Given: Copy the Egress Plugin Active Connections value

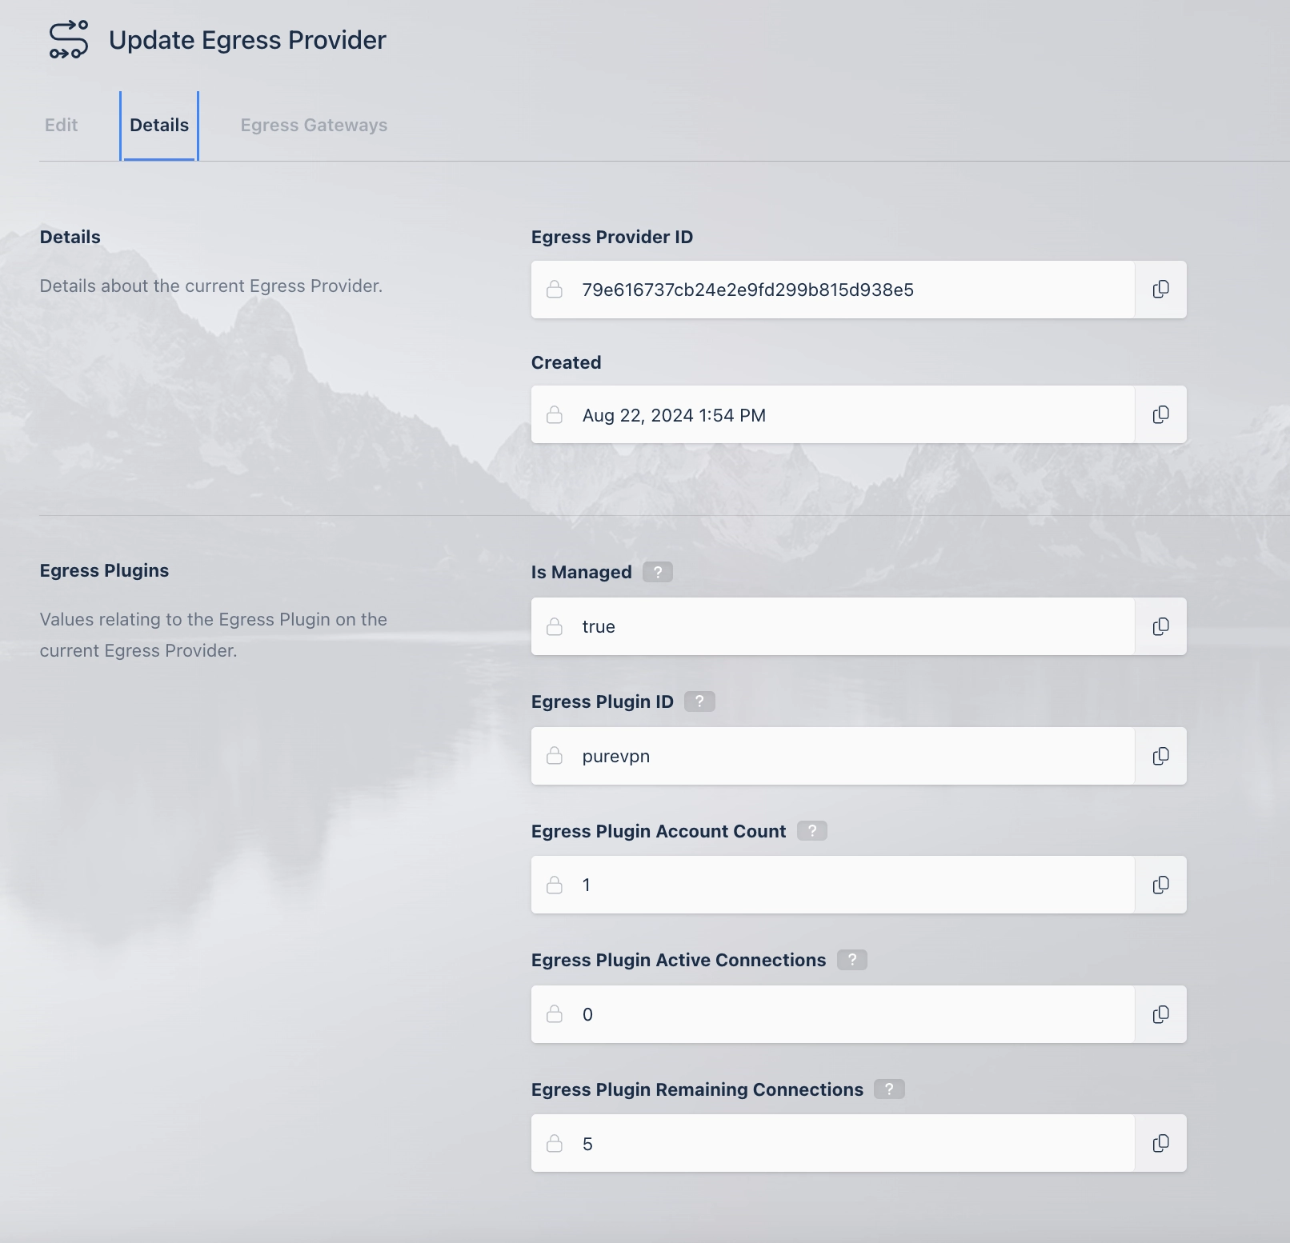Looking at the screenshot, I should [1160, 1014].
